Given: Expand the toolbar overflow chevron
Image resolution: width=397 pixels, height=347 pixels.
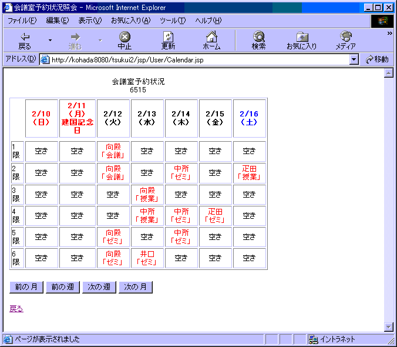Looking at the screenshot, I should (x=389, y=34).
